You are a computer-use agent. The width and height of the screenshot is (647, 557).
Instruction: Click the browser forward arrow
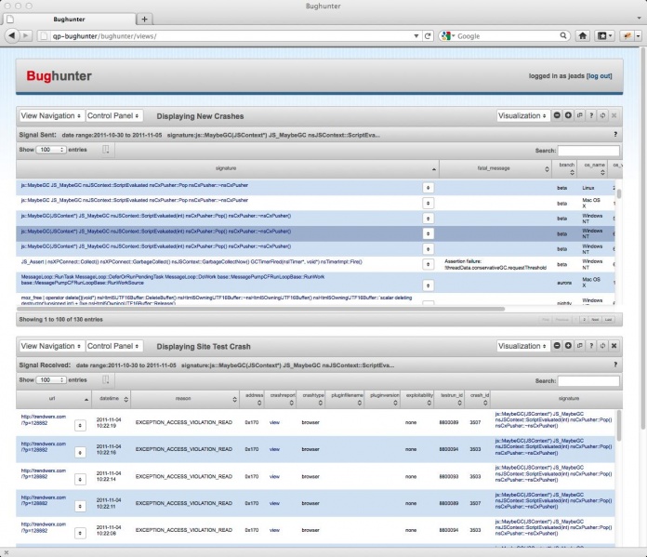26,36
